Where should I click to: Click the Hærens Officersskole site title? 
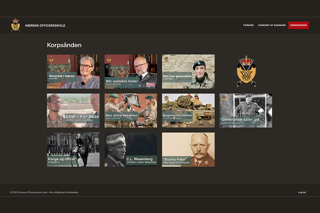45,26
